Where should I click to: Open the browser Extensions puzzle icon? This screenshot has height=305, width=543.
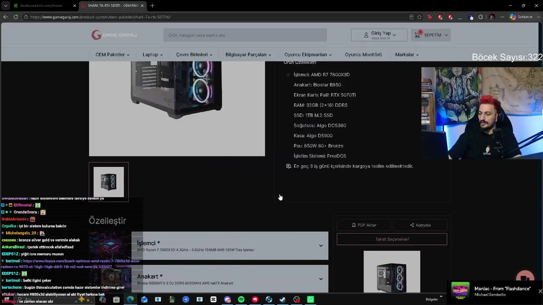click(481, 17)
